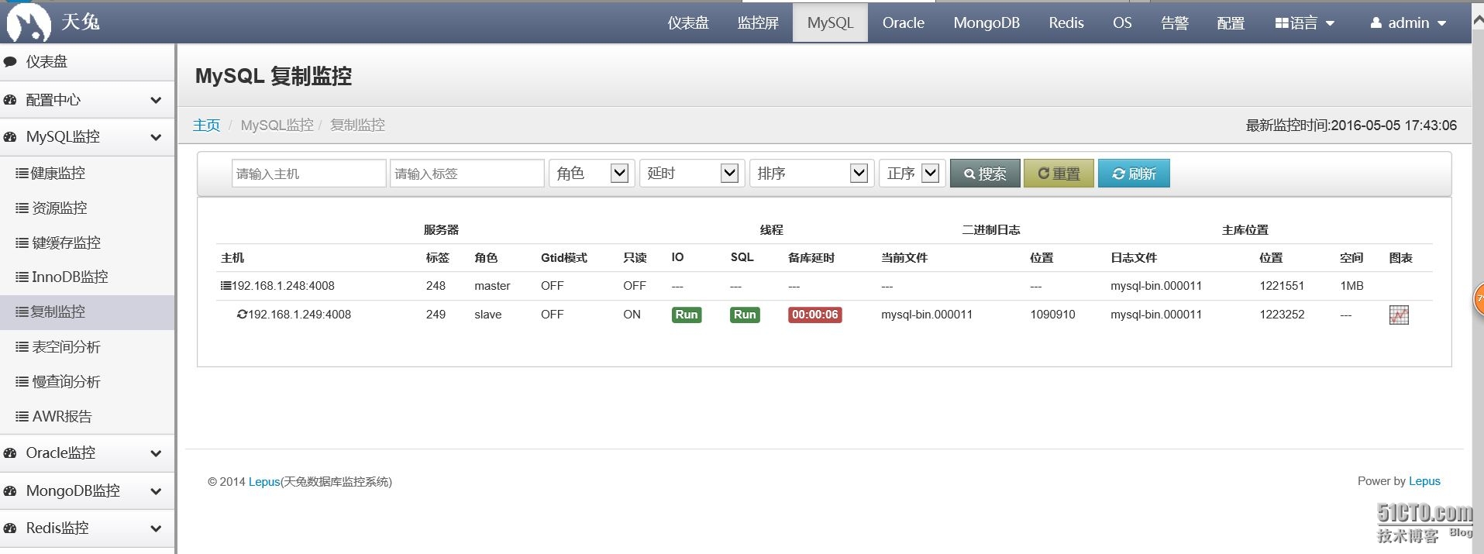Click Lepus link in copyright footer
This screenshot has width=1484, height=554.
(x=264, y=482)
